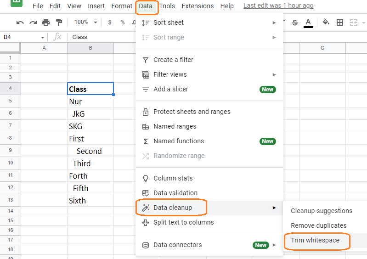Open the Tools menu
The image size is (367, 259).
[167, 6]
